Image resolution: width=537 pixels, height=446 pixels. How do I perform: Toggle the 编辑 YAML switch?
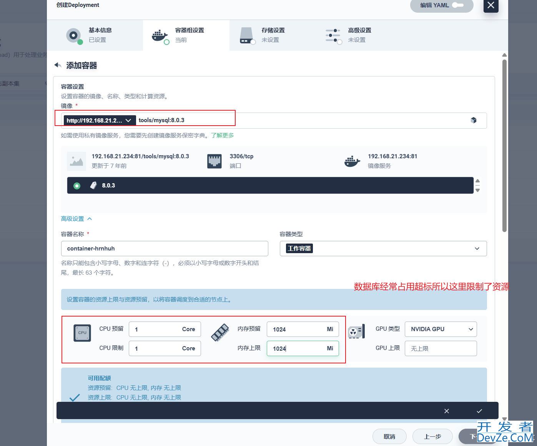(x=457, y=5)
